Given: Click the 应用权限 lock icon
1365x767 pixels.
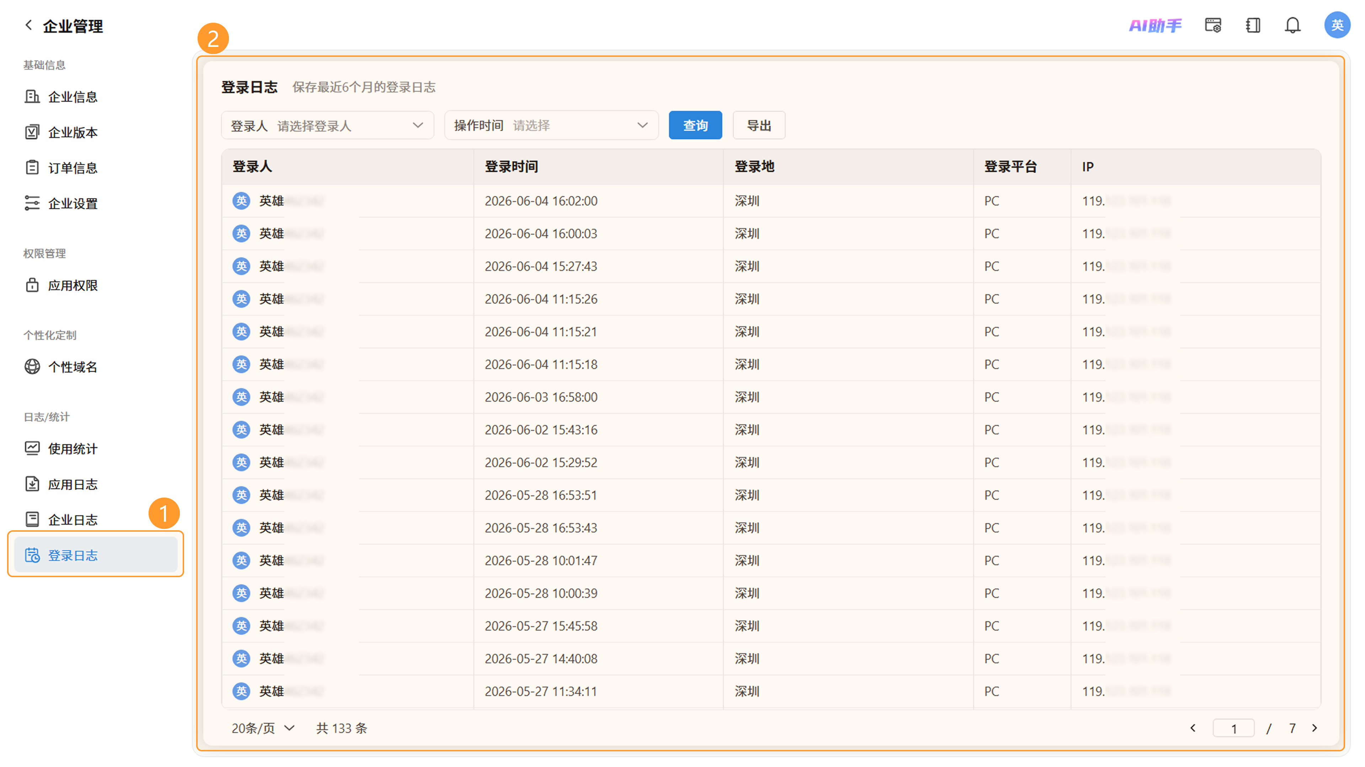Looking at the screenshot, I should tap(32, 285).
